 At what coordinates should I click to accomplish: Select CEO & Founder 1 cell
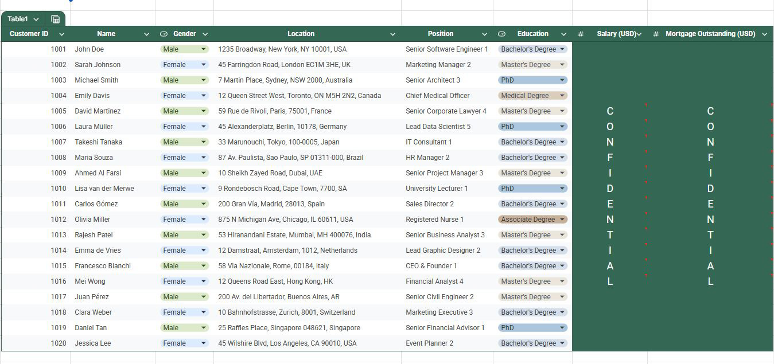[447, 266]
